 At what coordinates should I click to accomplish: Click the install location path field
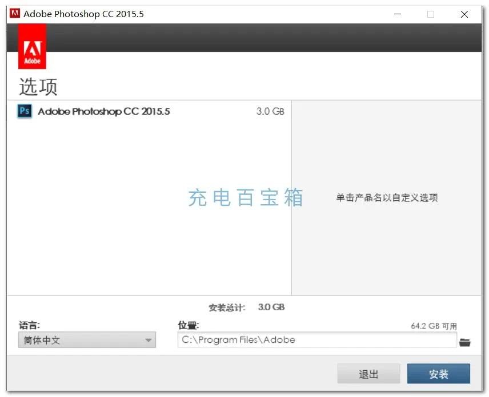pos(317,340)
